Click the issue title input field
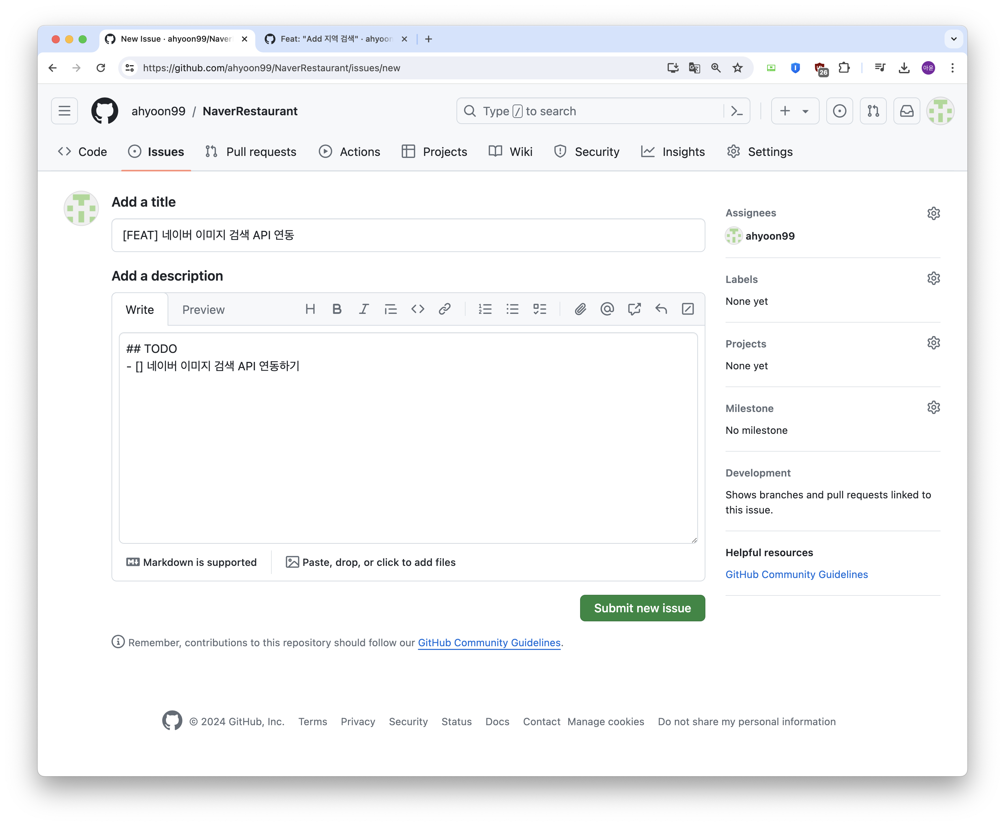Screen dimensions: 1005x826 (408, 235)
